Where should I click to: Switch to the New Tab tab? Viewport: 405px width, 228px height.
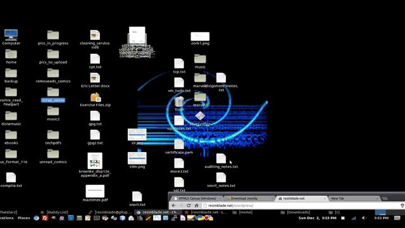click(354, 198)
